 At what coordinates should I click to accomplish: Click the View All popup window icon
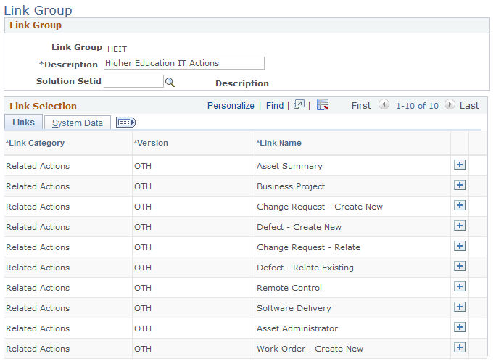[x=299, y=104]
